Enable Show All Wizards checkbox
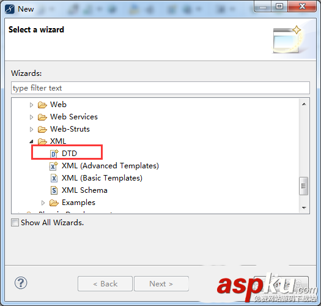The width and height of the screenshot is (321, 306). tap(15, 223)
